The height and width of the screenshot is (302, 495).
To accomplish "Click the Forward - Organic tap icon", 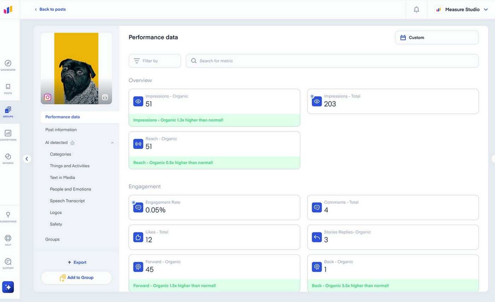I will point(138,267).
